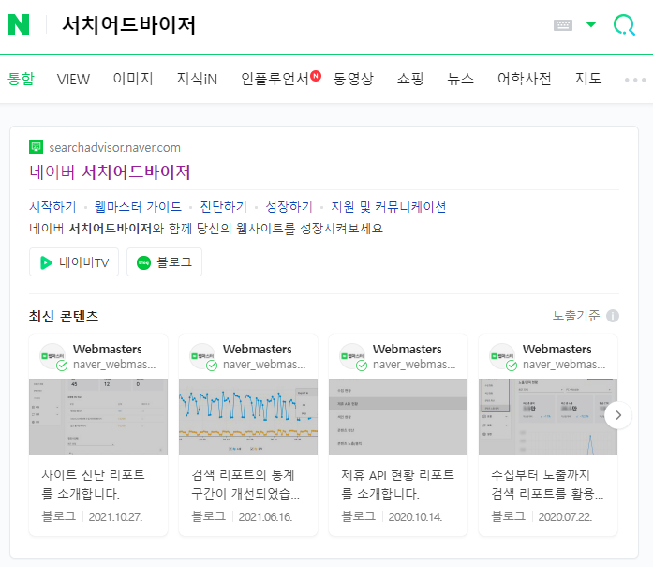The height and width of the screenshot is (567, 653).
Task: Switch to the 지도 tab
Action: pos(588,79)
